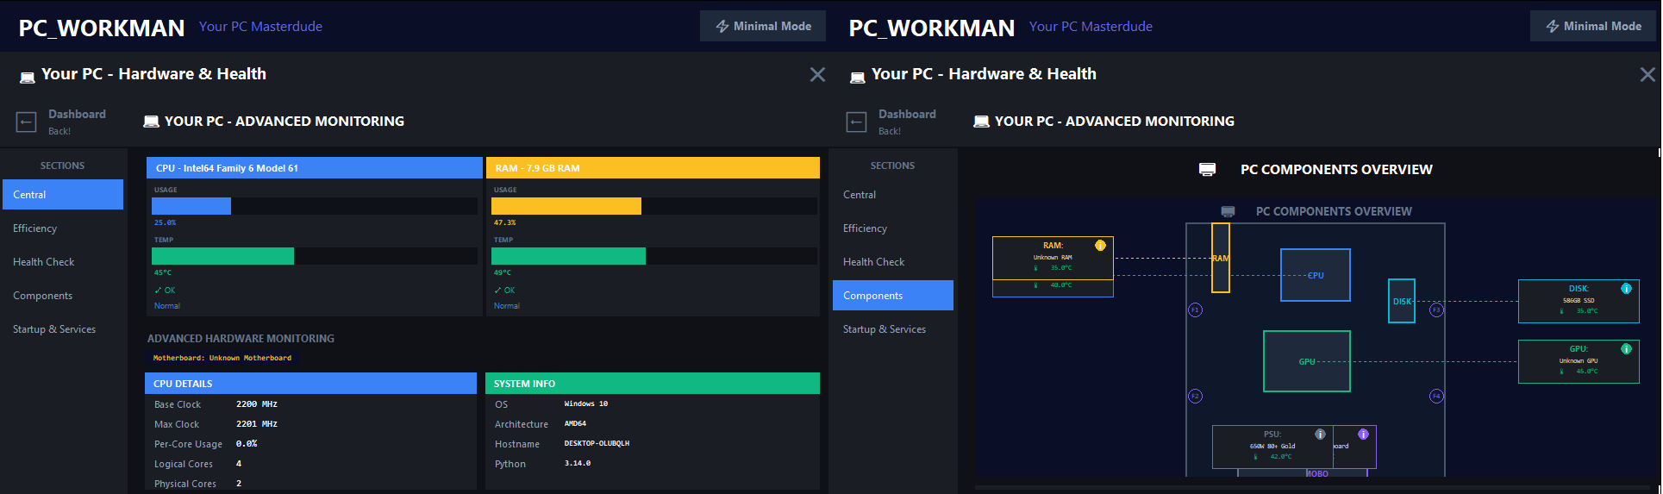Click the green RAM temperature bar
This screenshot has width=1663, height=494.
(568, 256)
